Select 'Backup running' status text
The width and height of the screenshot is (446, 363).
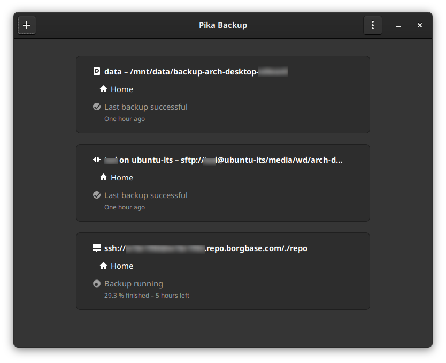134,284
